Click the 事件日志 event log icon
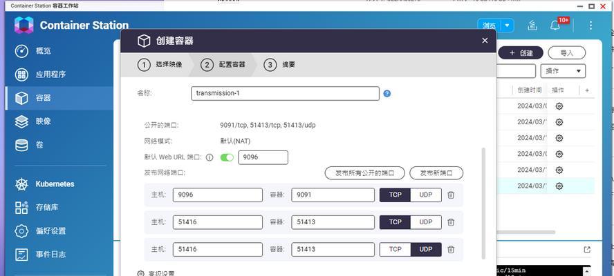This screenshot has width=614, height=276. click(x=21, y=255)
